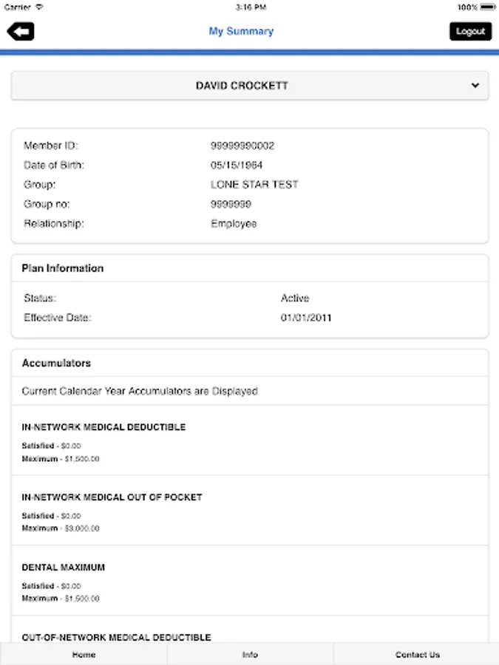Screen dimensions: 499x665
Task: Tap the My Summary title
Action: [x=241, y=31]
